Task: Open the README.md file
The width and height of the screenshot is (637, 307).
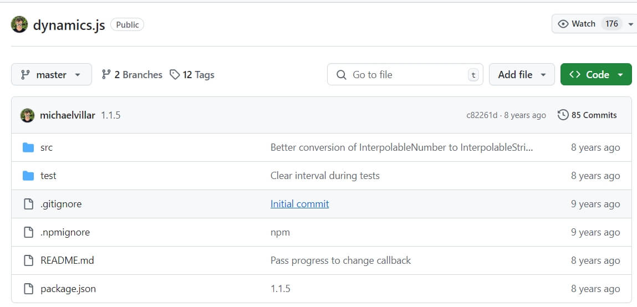Action: pos(67,260)
